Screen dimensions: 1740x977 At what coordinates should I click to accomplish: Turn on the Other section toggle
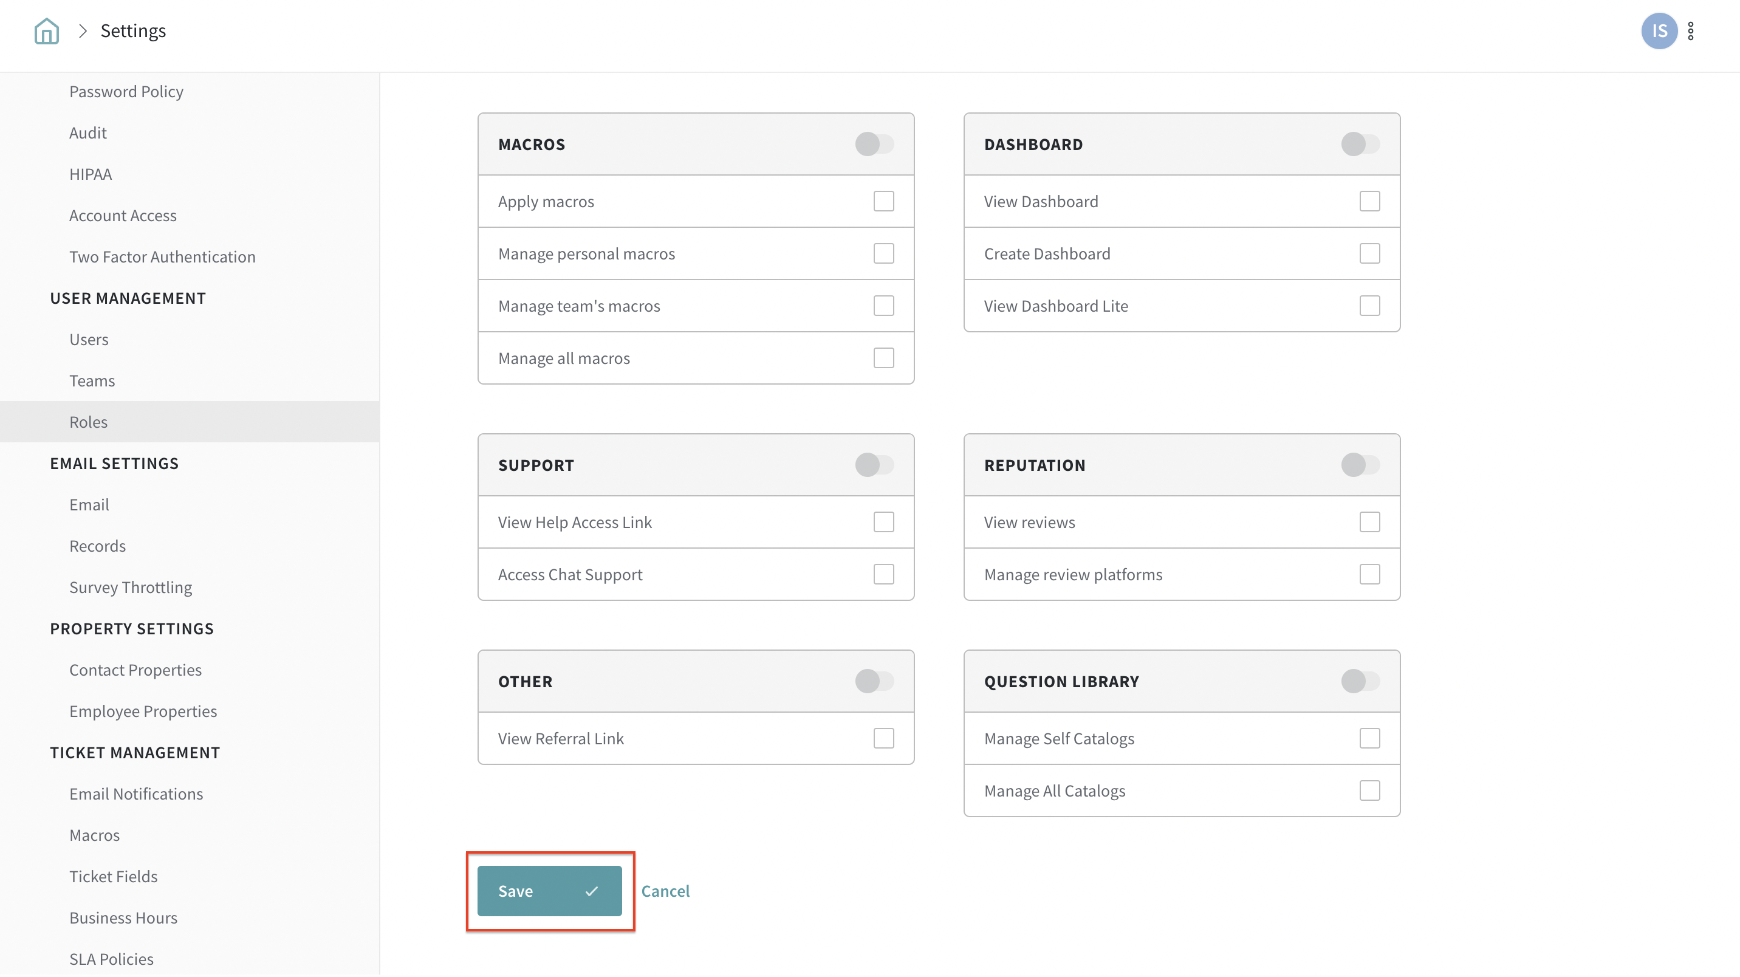pyautogui.click(x=874, y=681)
